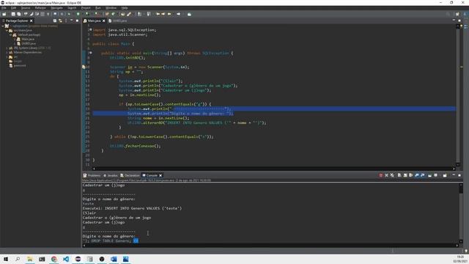Viewport: 469px width, 264px height.
Task: Switch to the Main.java editor tab
Action: [94, 21]
